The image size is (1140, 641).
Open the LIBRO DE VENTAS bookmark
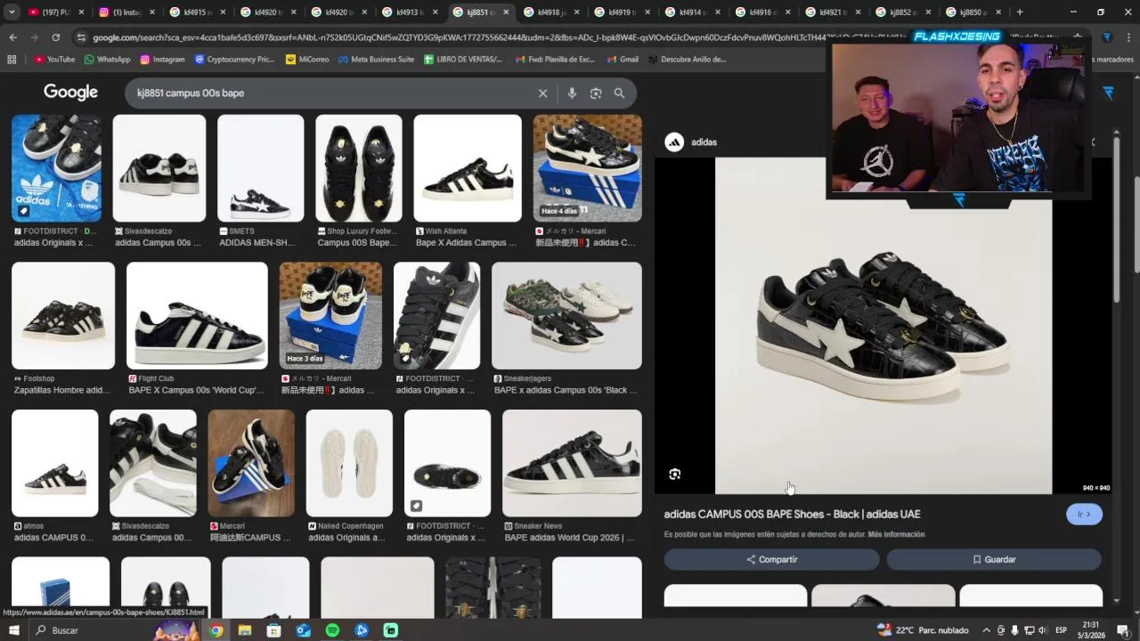[x=463, y=60]
